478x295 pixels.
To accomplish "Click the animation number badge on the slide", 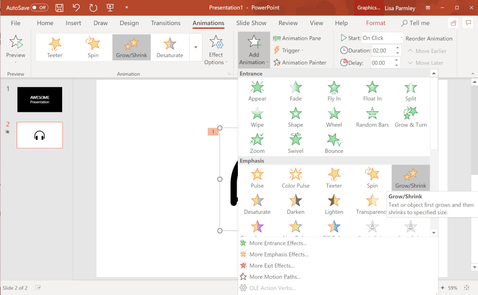I will click(x=213, y=131).
